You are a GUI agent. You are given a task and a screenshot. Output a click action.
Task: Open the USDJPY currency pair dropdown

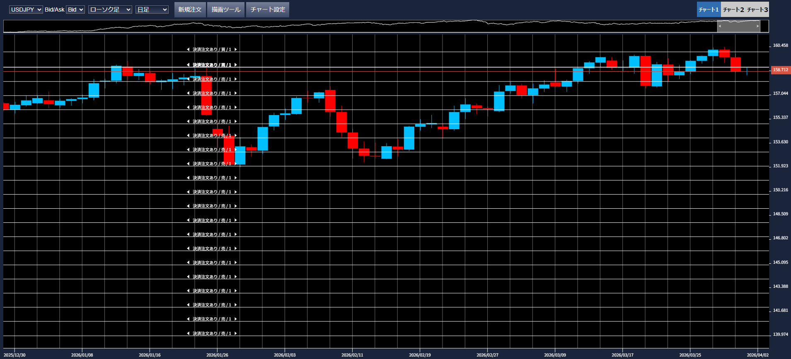pos(26,10)
